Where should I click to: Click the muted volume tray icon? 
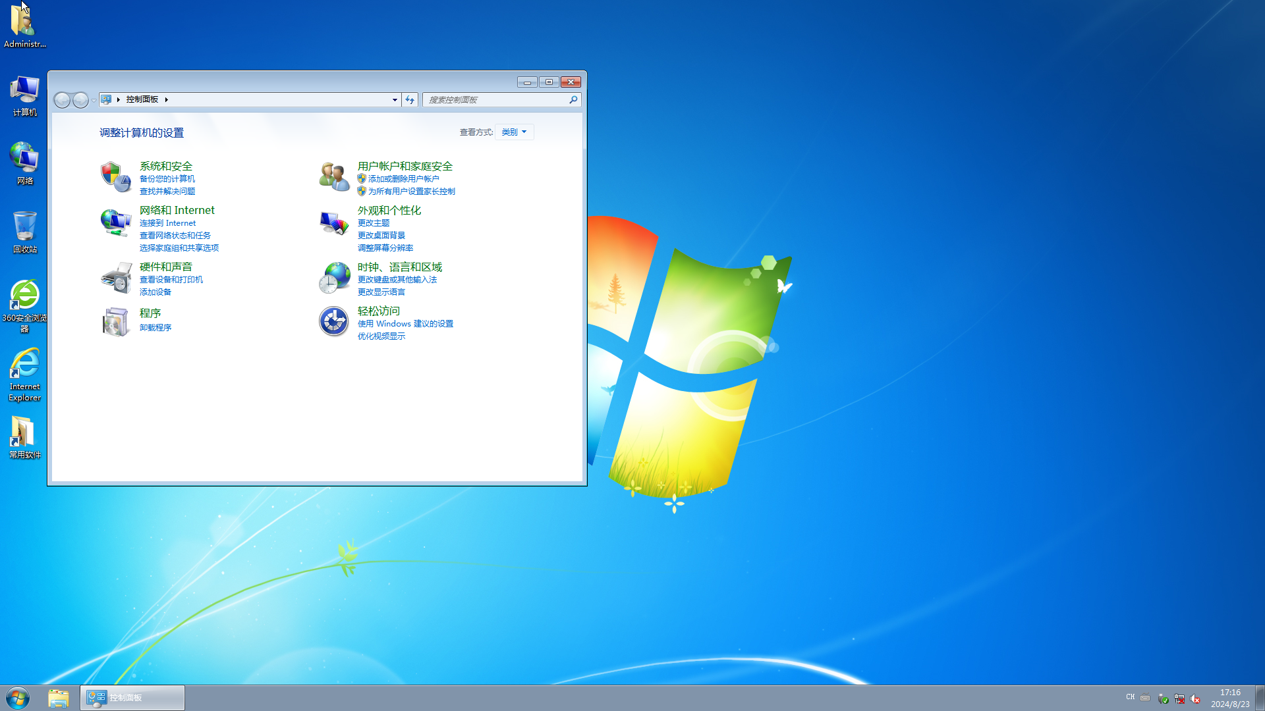(1195, 698)
